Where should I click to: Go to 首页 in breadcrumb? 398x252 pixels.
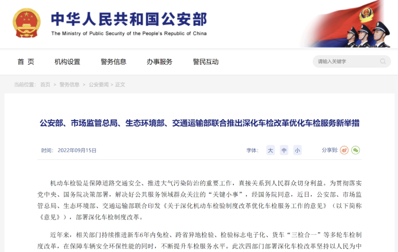(45, 85)
